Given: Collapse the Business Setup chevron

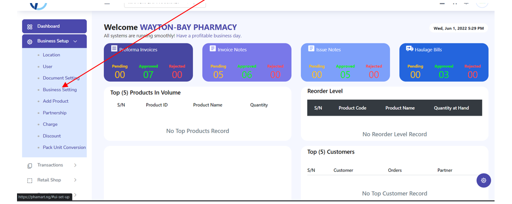Looking at the screenshot, I should (x=75, y=41).
